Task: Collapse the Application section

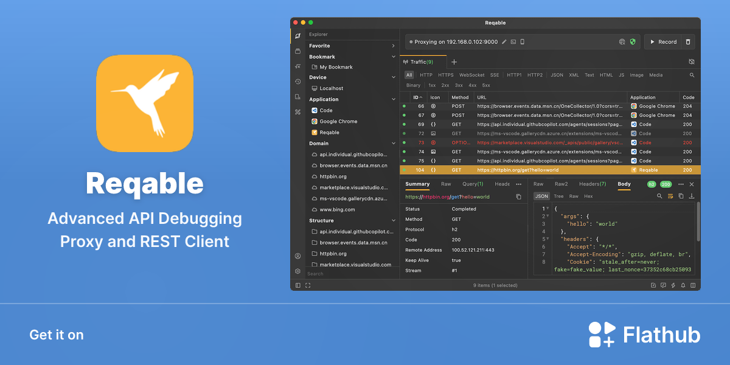Action: pyautogui.click(x=393, y=100)
